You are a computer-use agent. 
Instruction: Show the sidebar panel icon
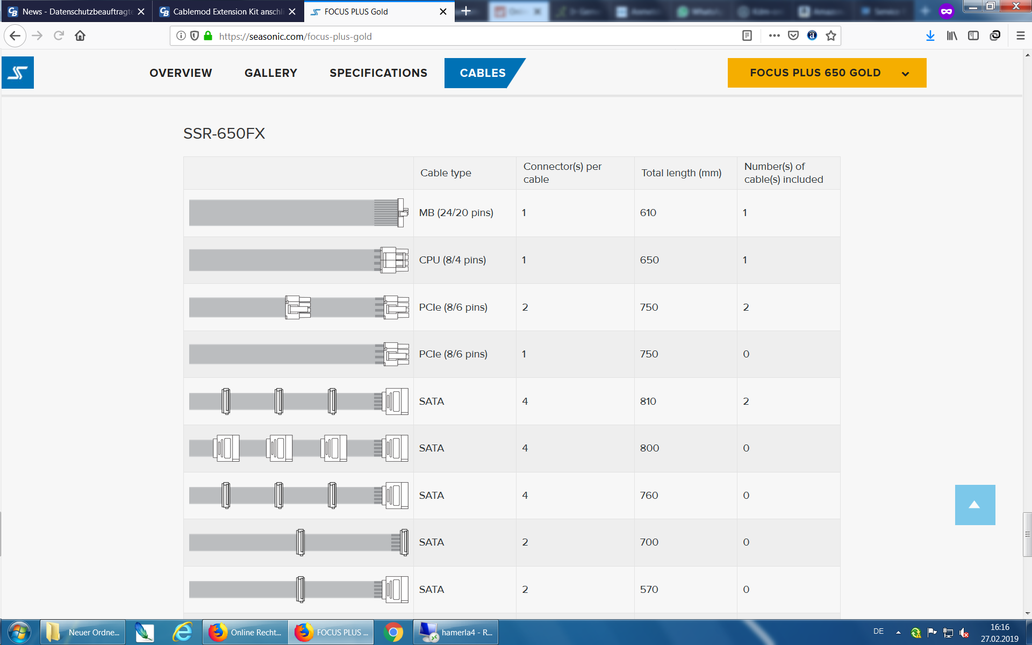tap(973, 36)
